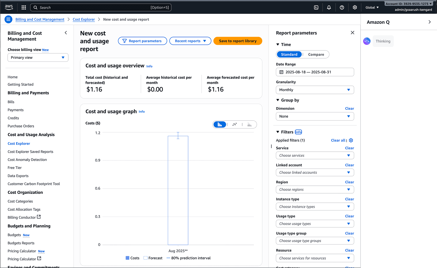Open the Choose usage type groups dropdown
Screen dimensions: 437x268
click(315, 241)
